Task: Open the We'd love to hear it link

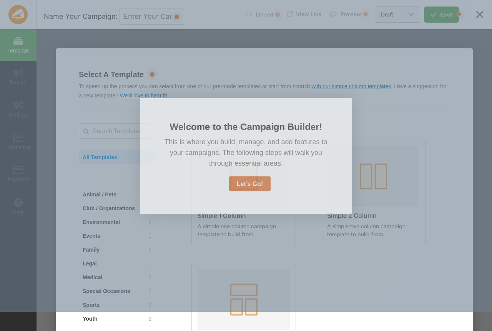Action: 143,96
